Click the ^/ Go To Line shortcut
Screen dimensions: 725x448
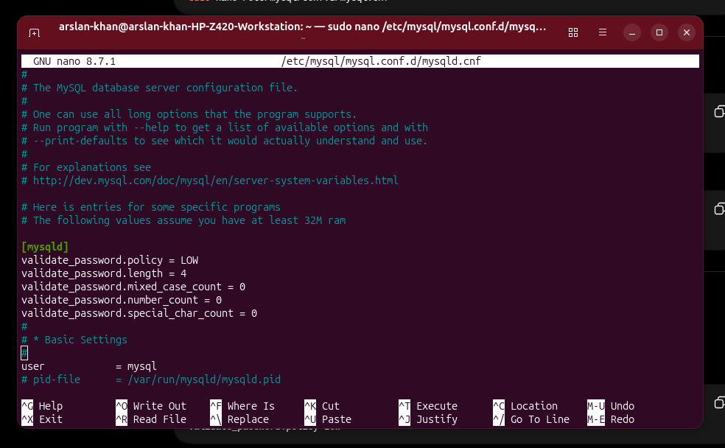click(531, 419)
